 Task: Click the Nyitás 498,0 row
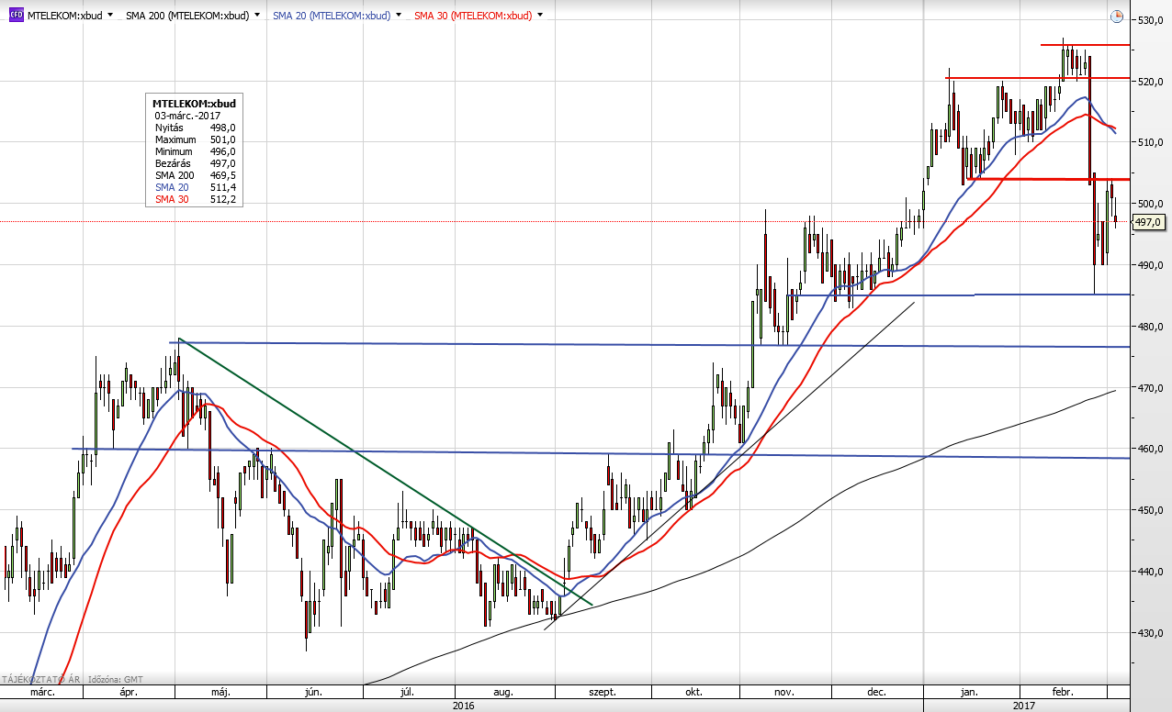[195, 128]
